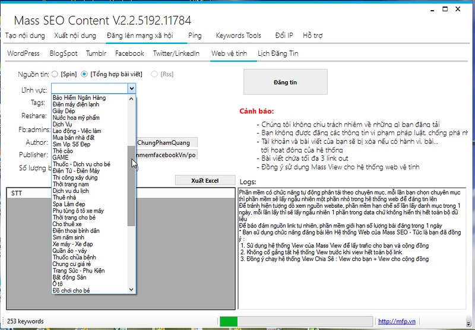Open the Tạo nội dung menu tab

[25, 36]
